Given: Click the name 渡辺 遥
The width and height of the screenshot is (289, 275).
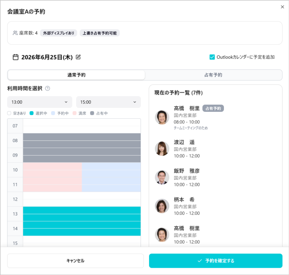Looking at the screenshot, I should [184, 142].
